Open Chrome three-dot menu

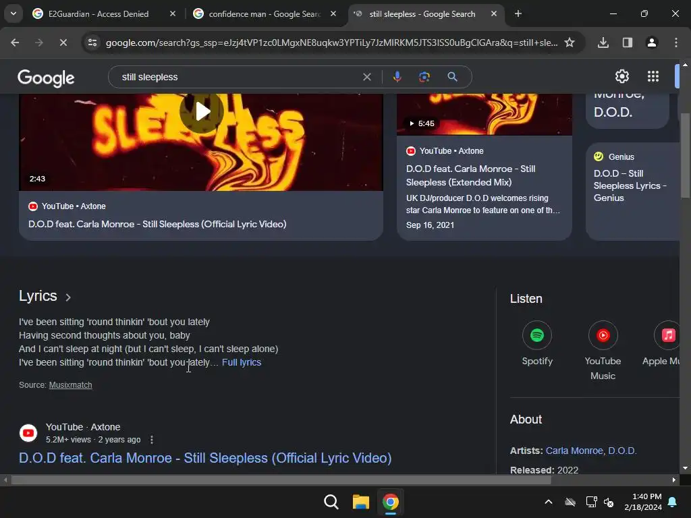point(676,42)
